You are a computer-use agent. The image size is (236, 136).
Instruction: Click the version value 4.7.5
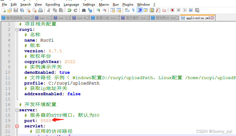click(x=55, y=51)
